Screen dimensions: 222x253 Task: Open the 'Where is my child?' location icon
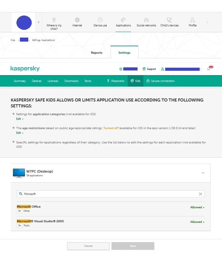(x=54, y=20)
